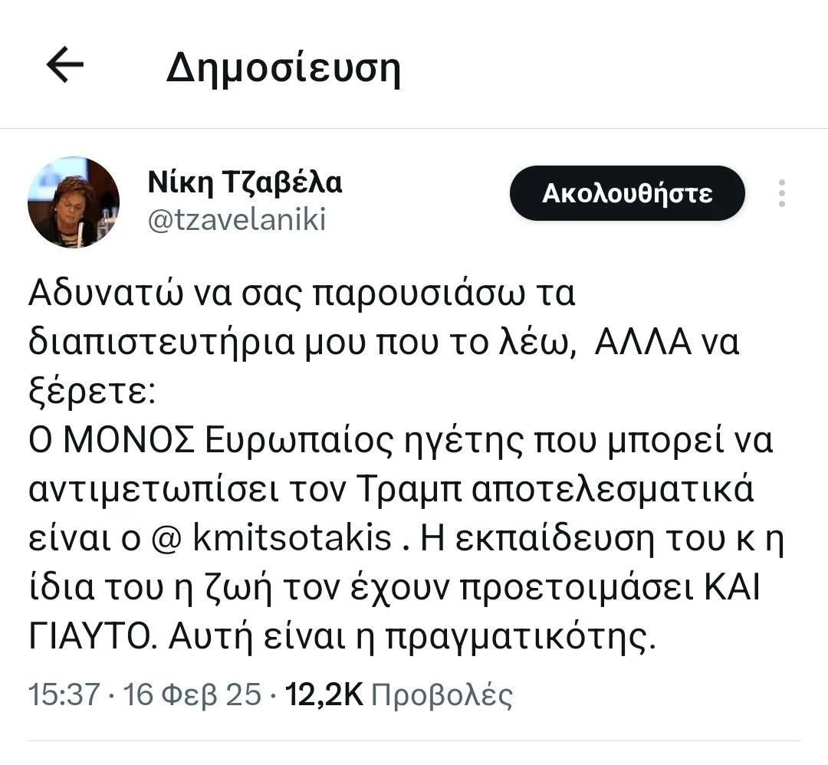The height and width of the screenshot is (765, 828).
Task: Click the @tzavelaniki handle
Action: pos(236,220)
